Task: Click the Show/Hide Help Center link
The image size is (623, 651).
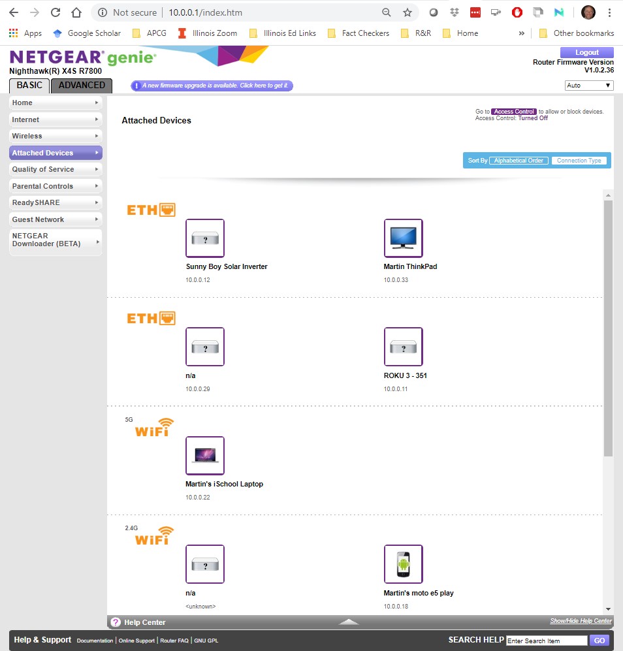Action: [x=581, y=621]
